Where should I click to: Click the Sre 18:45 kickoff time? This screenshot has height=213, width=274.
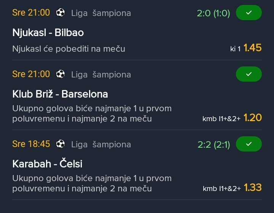[x=31, y=144]
